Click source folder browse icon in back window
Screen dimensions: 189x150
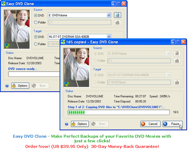pos(117,23)
